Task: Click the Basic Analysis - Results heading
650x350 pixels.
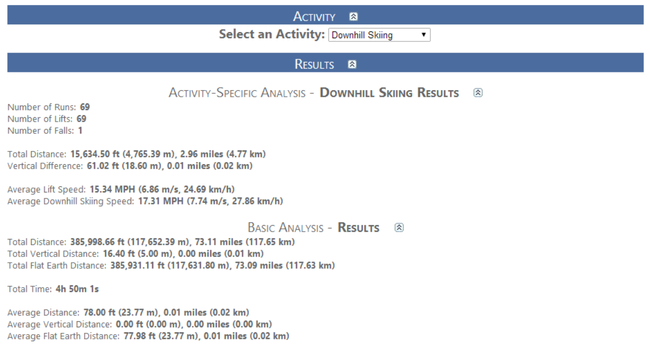Action: click(x=313, y=227)
